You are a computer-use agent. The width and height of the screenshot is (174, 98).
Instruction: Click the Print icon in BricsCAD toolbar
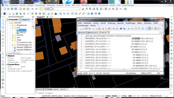tap(24, 9)
